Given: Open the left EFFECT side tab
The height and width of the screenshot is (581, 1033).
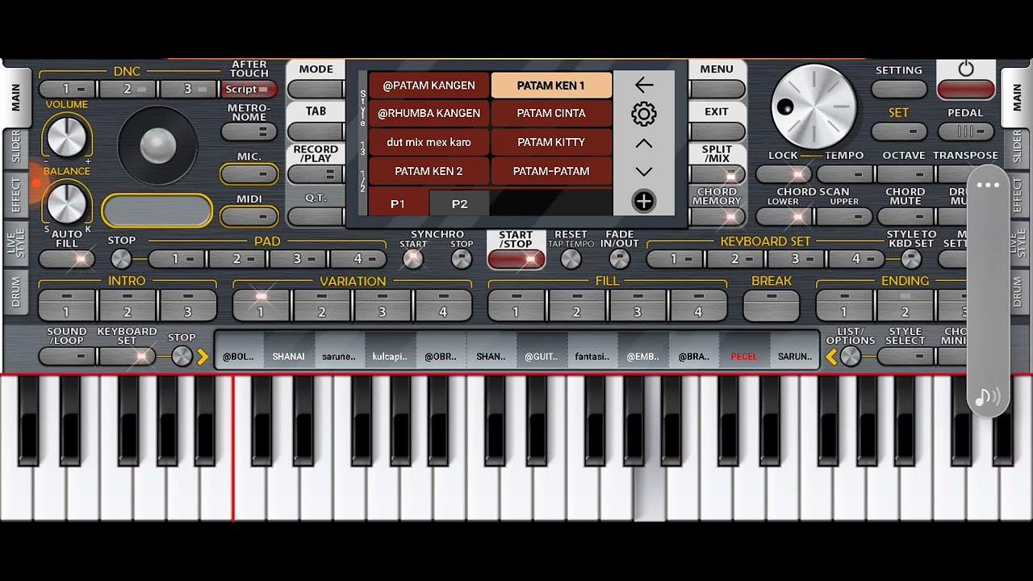Looking at the screenshot, I should [x=15, y=195].
